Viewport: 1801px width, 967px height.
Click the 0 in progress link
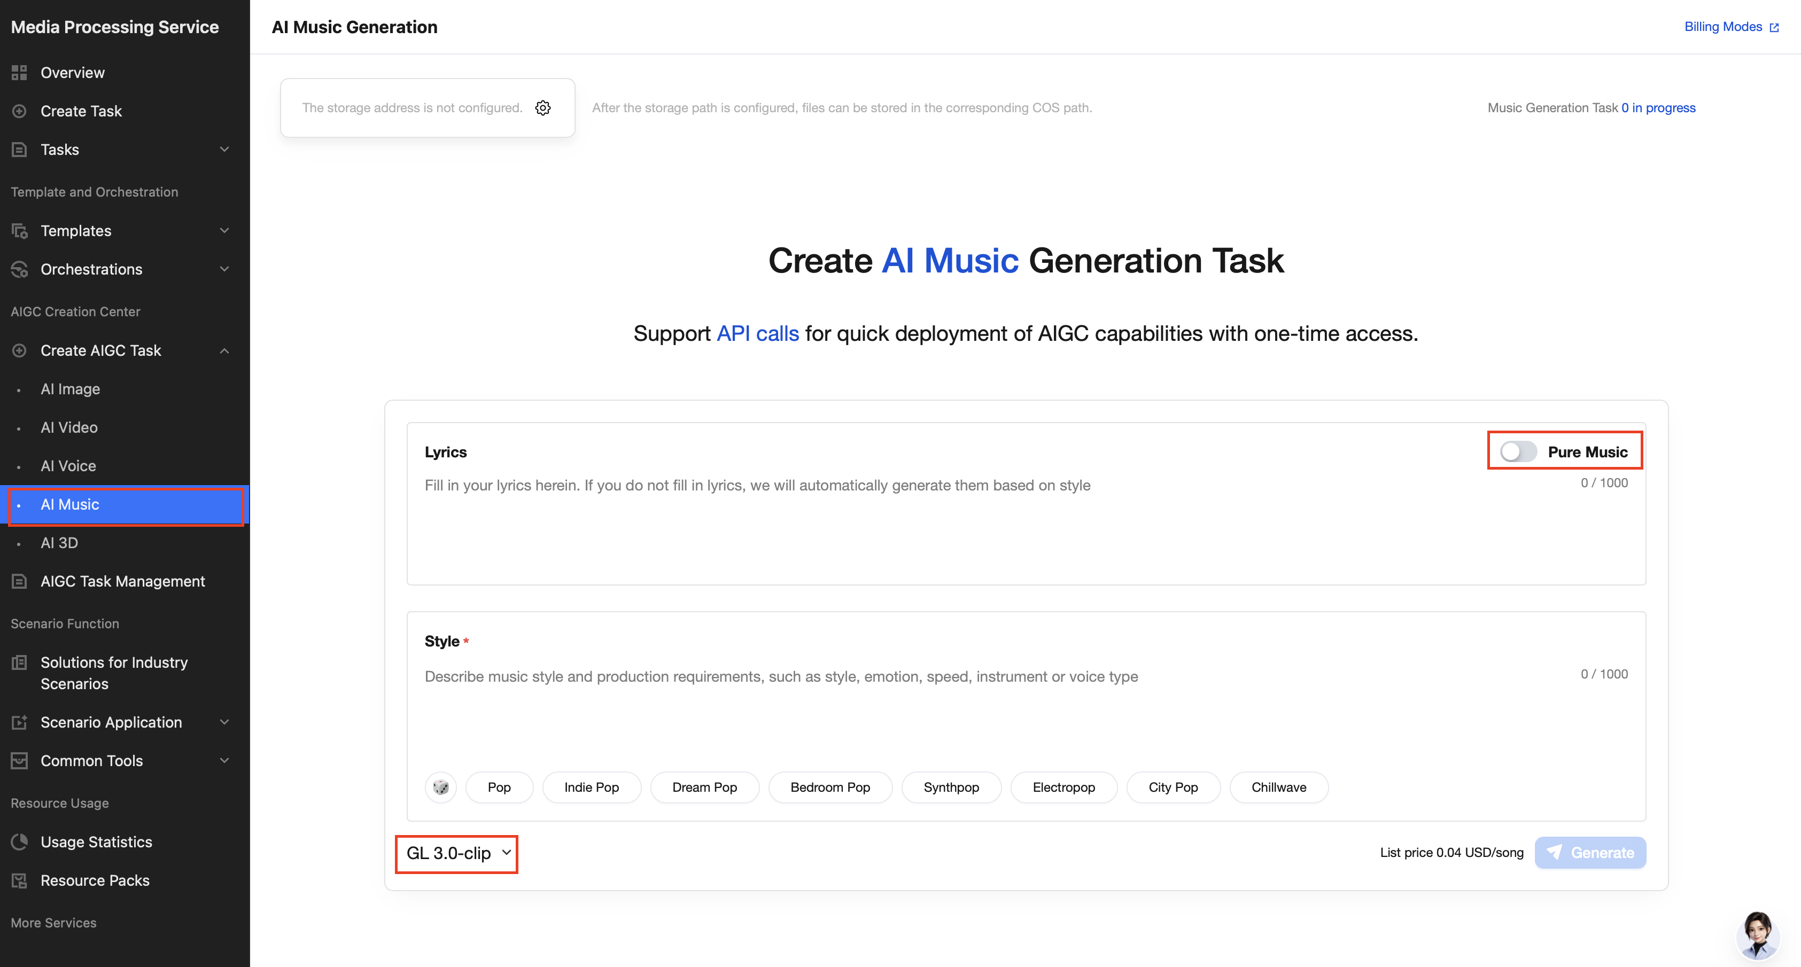(1658, 107)
